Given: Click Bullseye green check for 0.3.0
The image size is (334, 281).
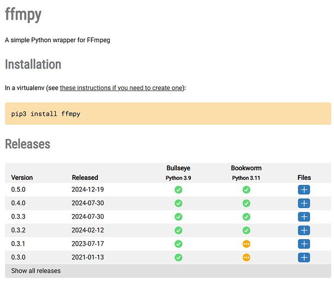Looking at the screenshot, I should click(179, 257).
